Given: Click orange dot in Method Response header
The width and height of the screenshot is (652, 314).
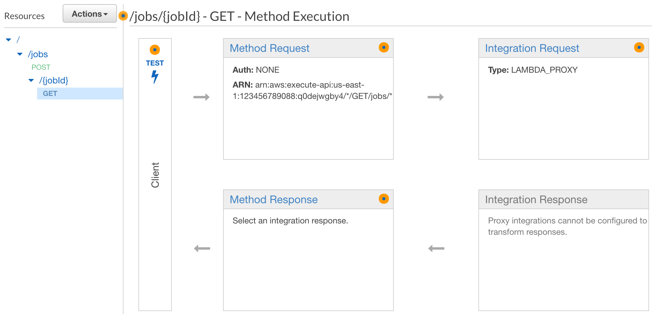Looking at the screenshot, I should tap(384, 199).
